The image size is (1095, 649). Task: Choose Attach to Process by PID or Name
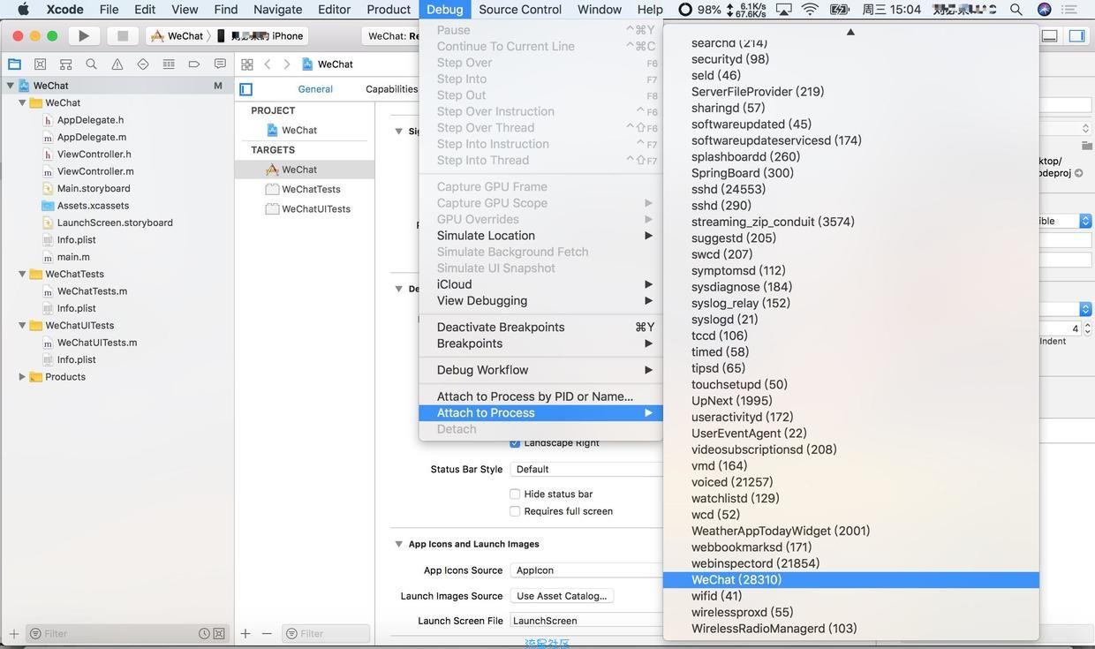[x=540, y=396]
